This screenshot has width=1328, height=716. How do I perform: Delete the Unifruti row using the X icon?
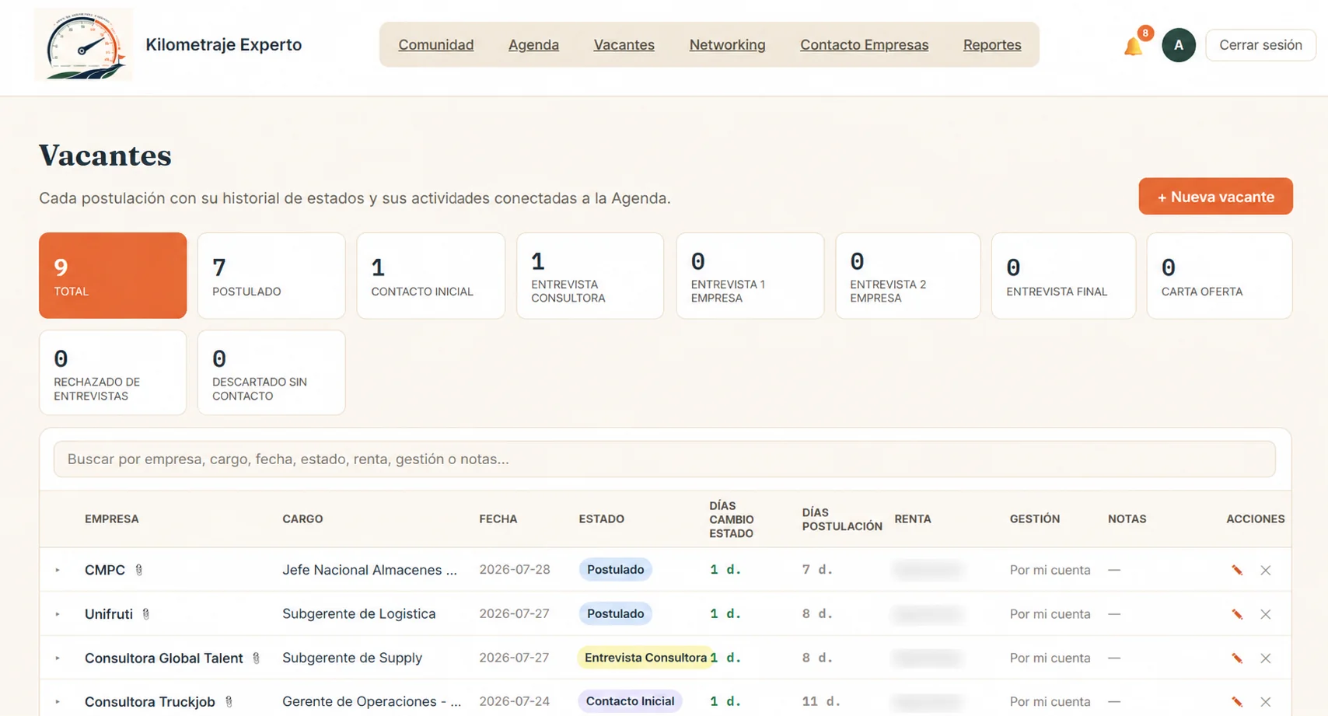point(1265,614)
